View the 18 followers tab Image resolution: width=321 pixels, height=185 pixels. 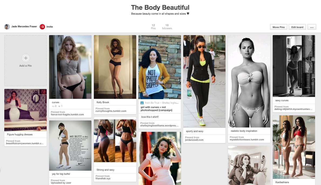167,27
